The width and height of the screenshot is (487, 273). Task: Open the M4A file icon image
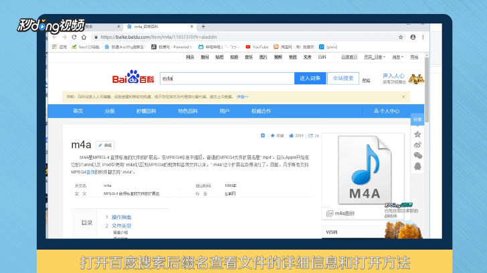click(364, 170)
